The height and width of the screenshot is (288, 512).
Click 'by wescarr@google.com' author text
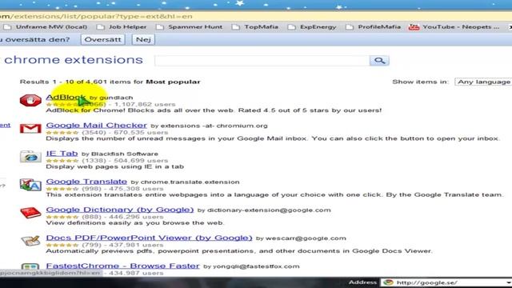(x=301, y=238)
